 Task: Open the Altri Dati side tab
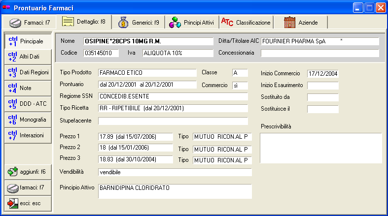tap(28, 57)
